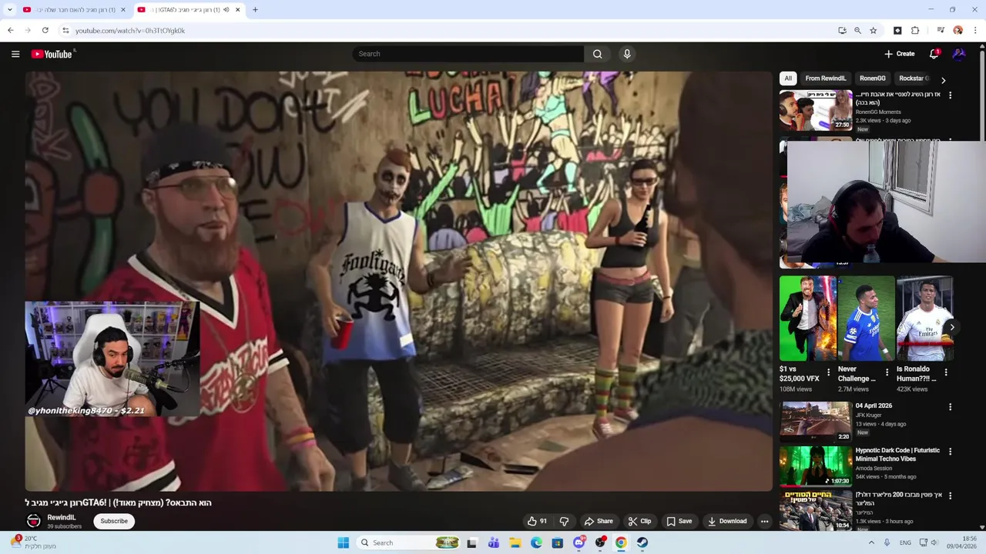Select the 'From RewindIL' filter chip
This screenshot has width=986, height=554.
pos(826,78)
